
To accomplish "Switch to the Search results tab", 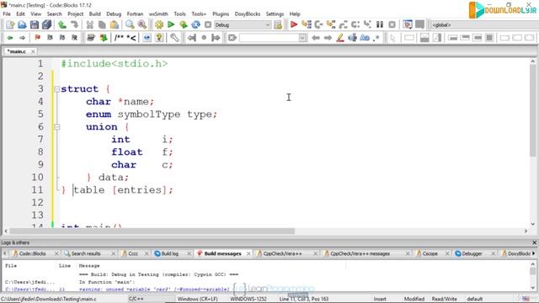I will click(x=86, y=253).
